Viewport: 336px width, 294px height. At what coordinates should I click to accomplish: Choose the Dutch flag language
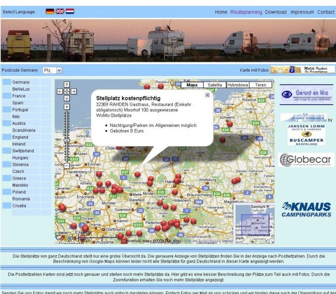click(x=70, y=11)
